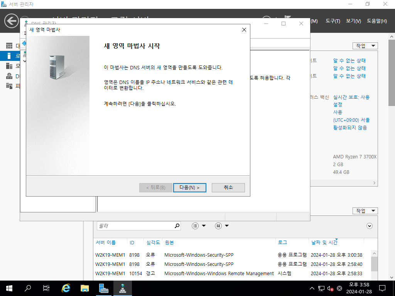Click the events list scrollbar up arrow
The width and height of the screenshot is (395, 296).
pyautogui.click(x=374, y=254)
